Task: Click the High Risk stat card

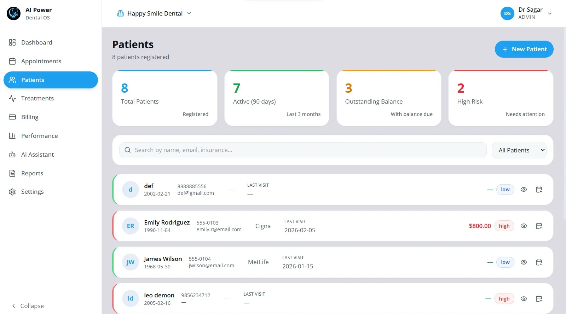Action: pyautogui.click(x=501, y=98)
